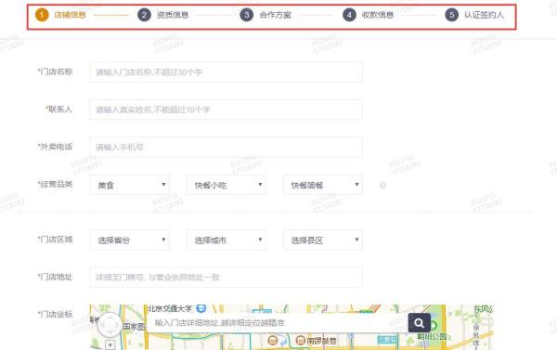
Task: Open the 美食 category dropdown
Action: click(130, 185)
